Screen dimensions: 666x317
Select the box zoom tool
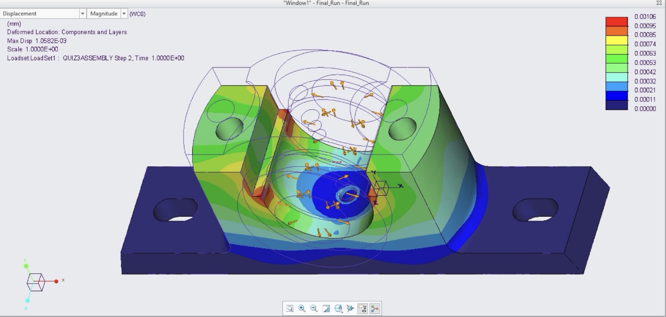pos(290,308)
